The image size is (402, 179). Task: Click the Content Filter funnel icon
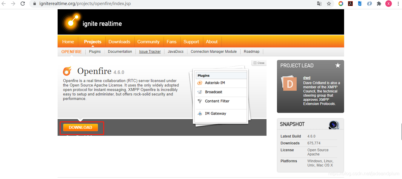tap(200, 101)
